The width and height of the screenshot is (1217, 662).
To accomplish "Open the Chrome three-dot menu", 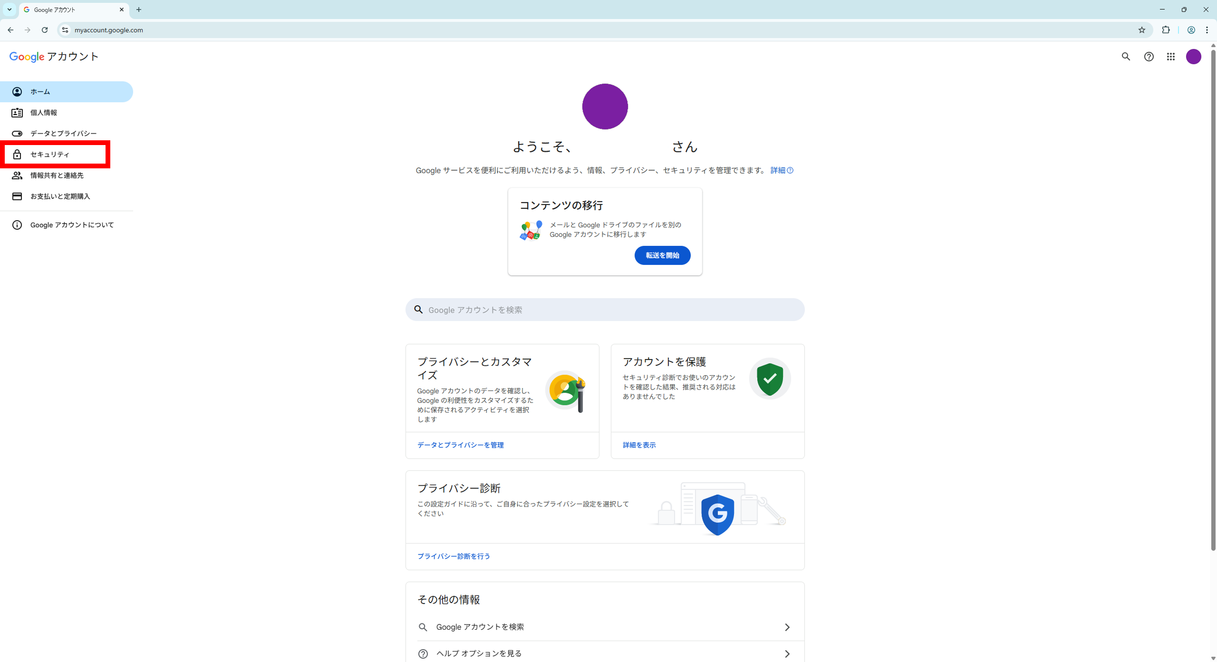I will pos(1207,30).
